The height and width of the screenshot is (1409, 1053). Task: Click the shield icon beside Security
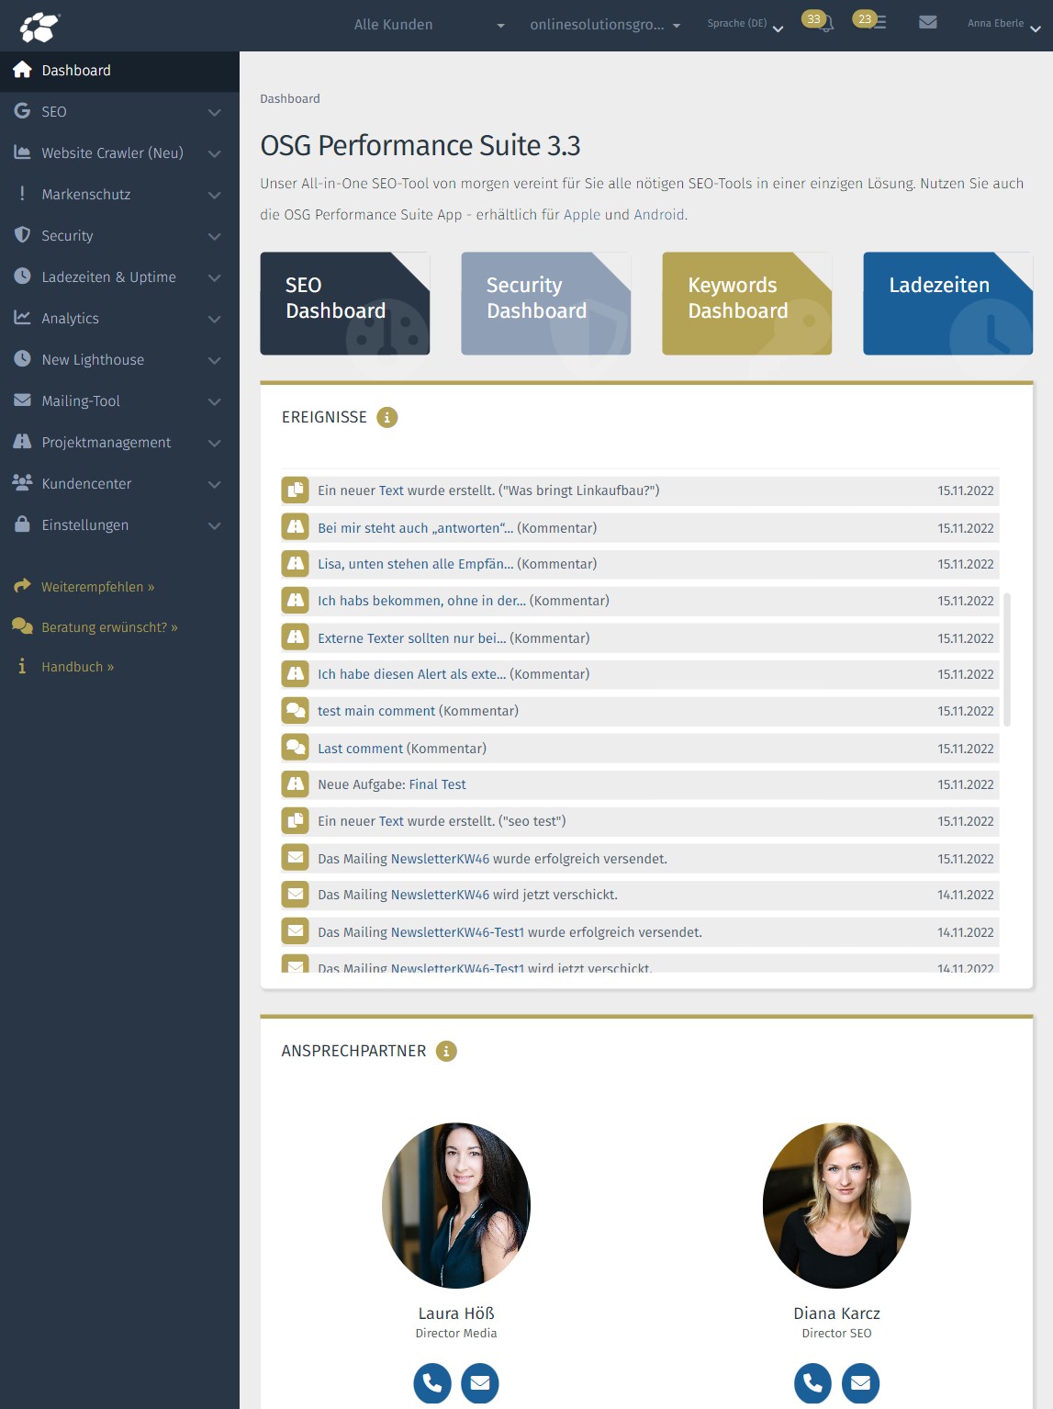coord(22,235)
